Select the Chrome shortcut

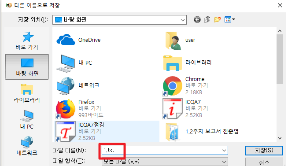click(185, 86)
